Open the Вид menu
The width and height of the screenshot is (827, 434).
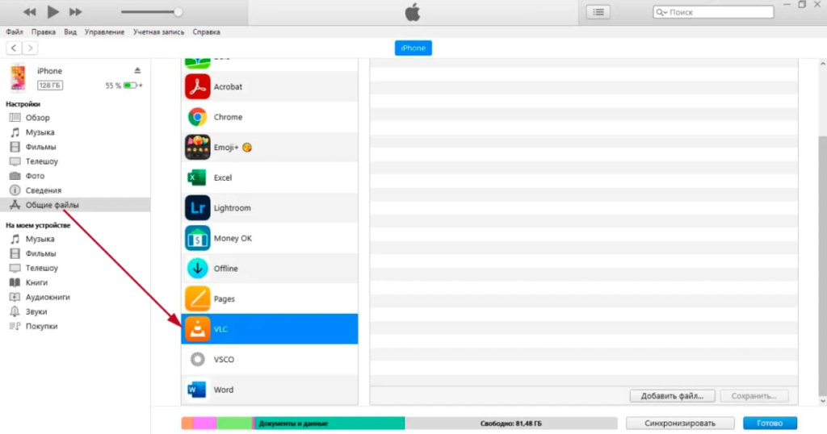(x=70, y=32)
